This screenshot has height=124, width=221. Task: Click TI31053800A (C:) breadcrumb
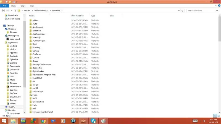[x=41, y=10]
